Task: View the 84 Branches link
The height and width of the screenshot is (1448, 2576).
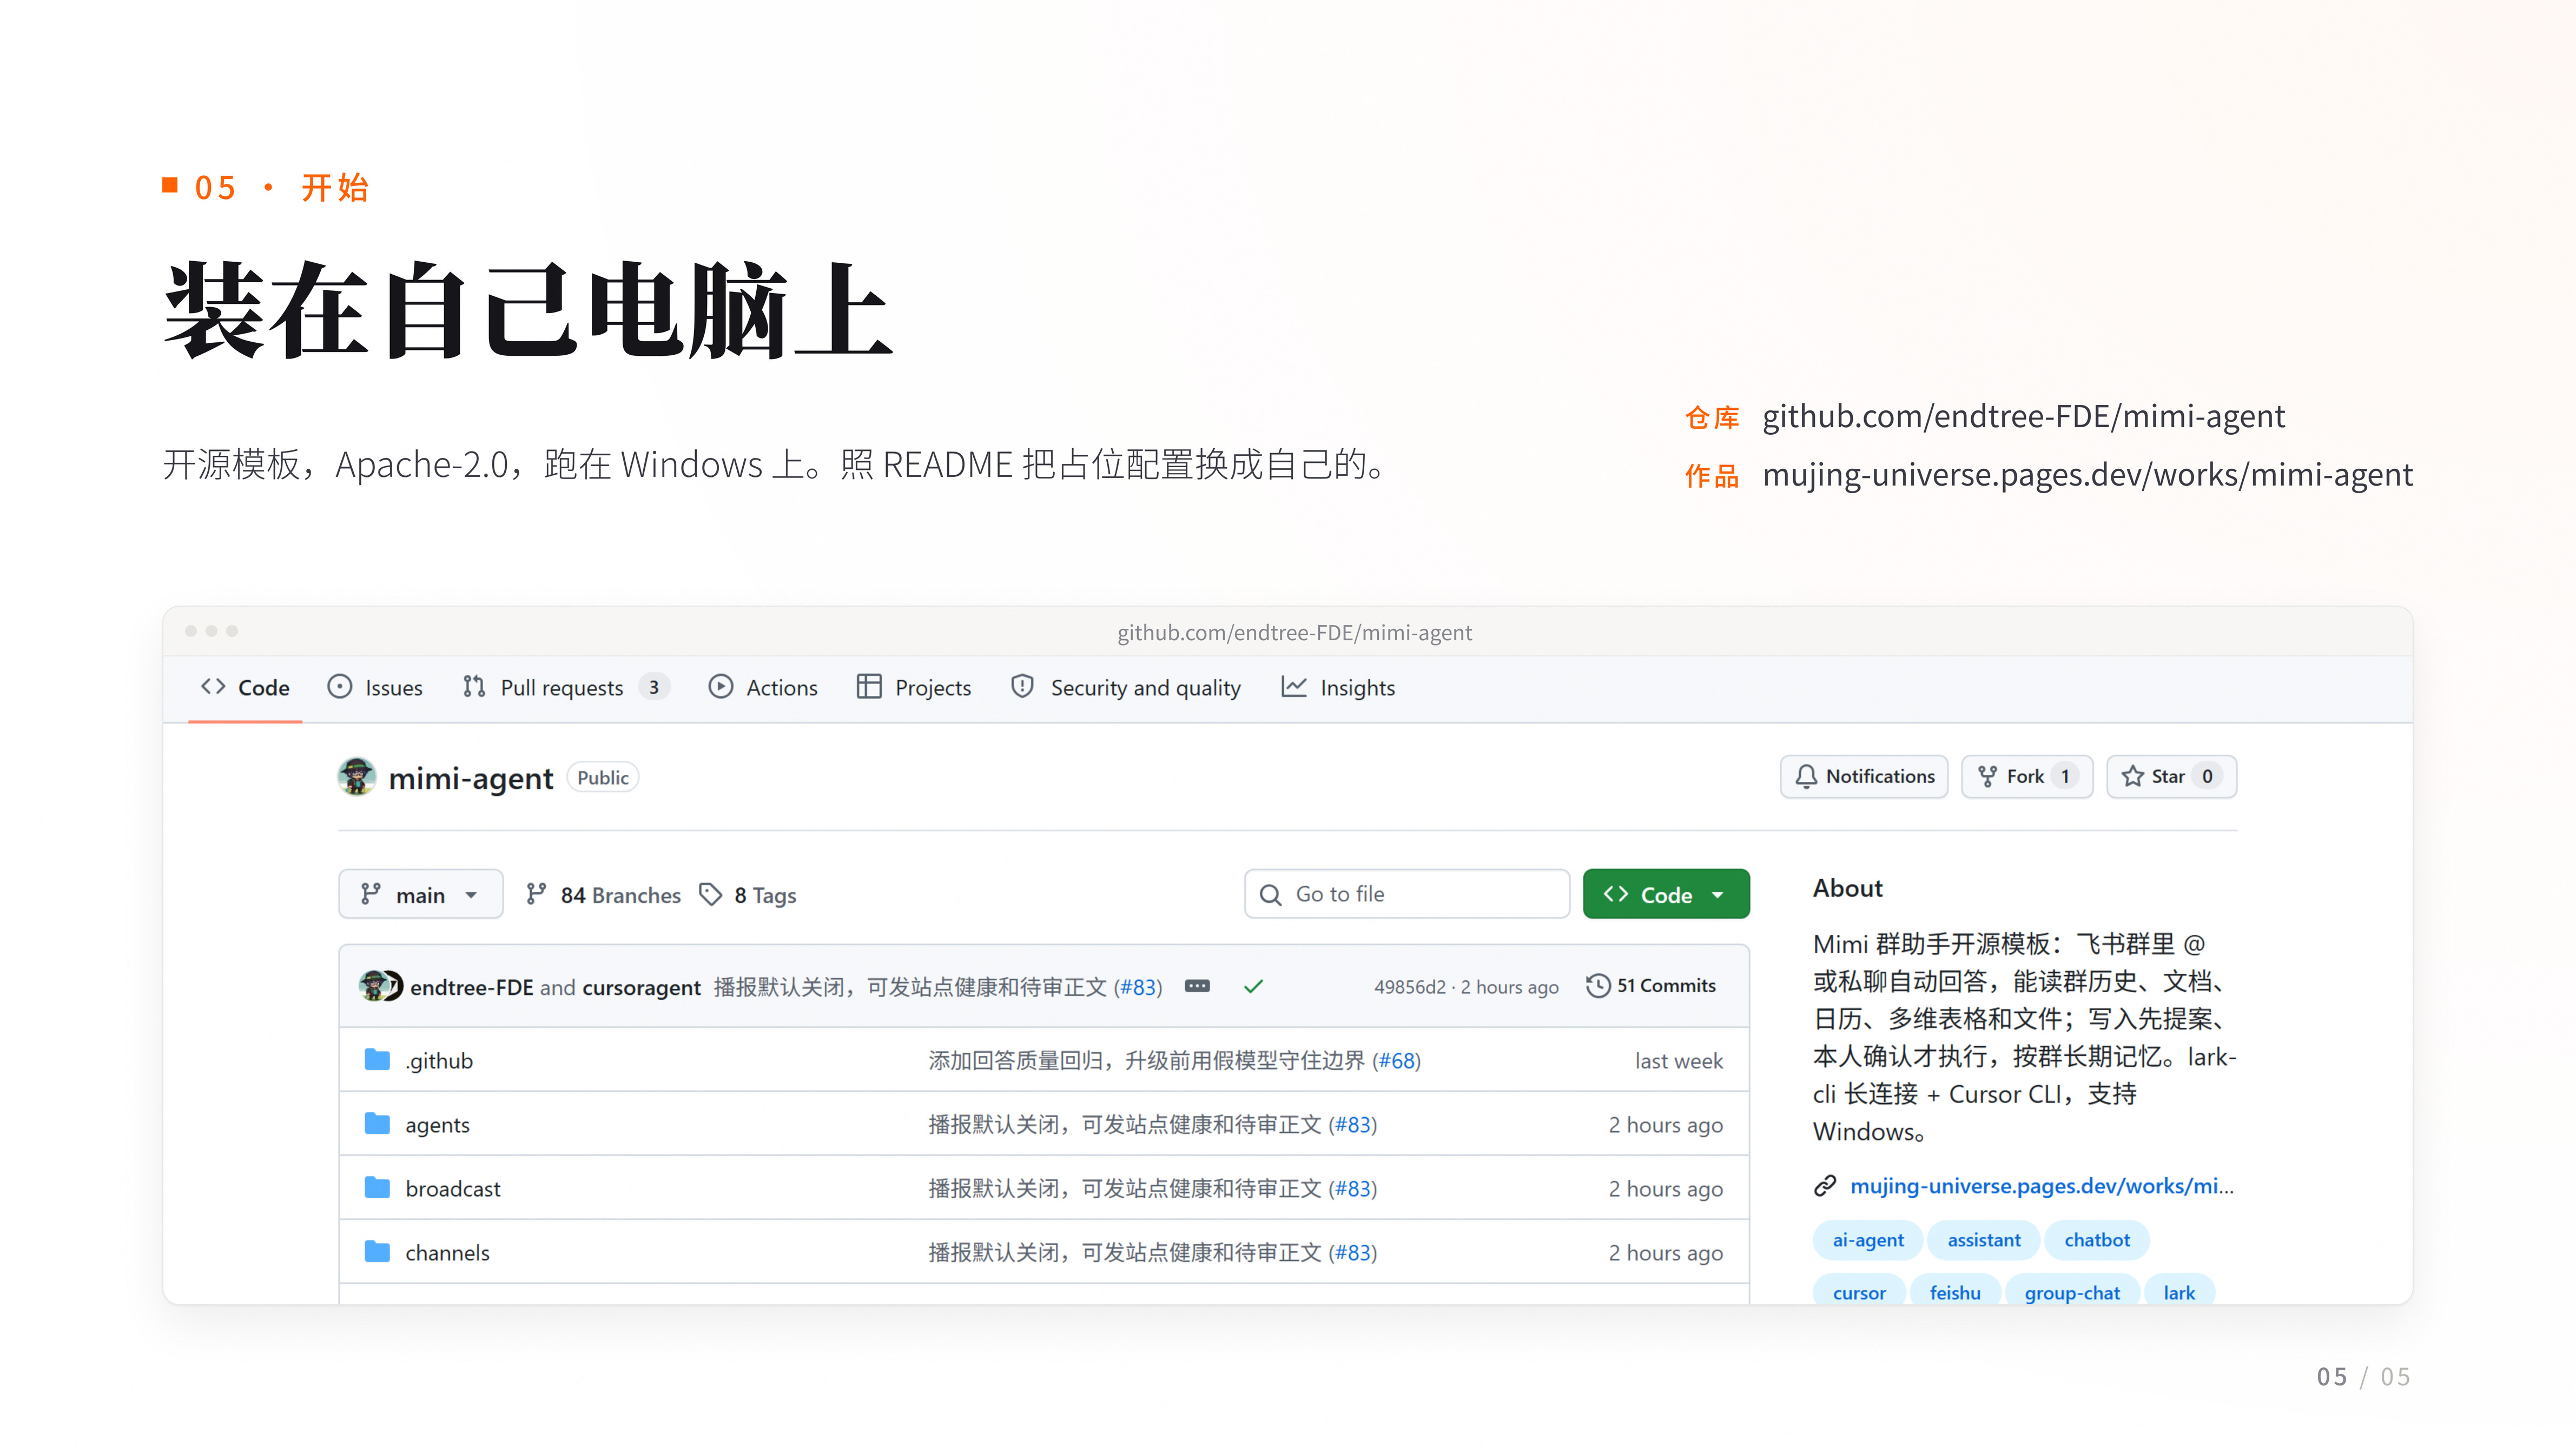Action: pos(604,894)
